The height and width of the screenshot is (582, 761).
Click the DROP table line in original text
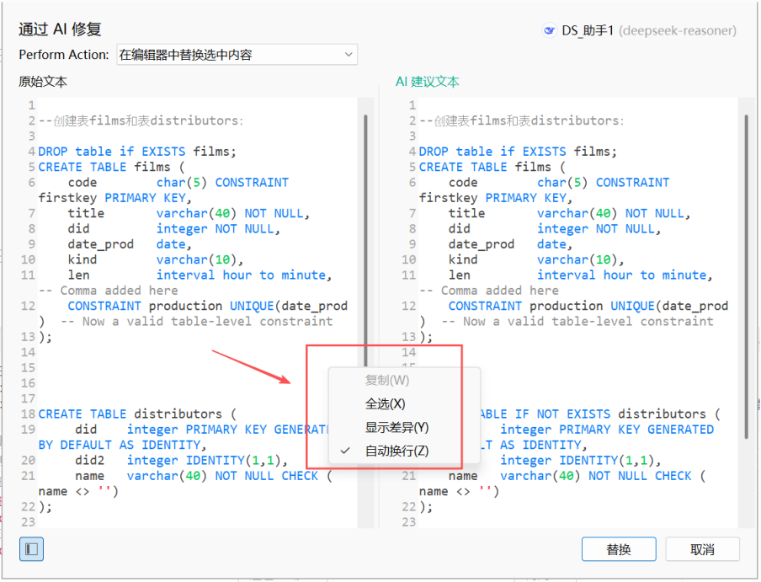point(137,152)
